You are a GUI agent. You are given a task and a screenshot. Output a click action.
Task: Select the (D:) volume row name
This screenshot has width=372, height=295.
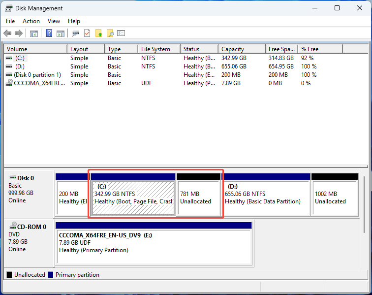(20, 66)
